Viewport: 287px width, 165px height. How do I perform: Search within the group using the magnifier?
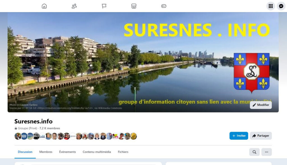pyautogui.click(x=254, y=152)
